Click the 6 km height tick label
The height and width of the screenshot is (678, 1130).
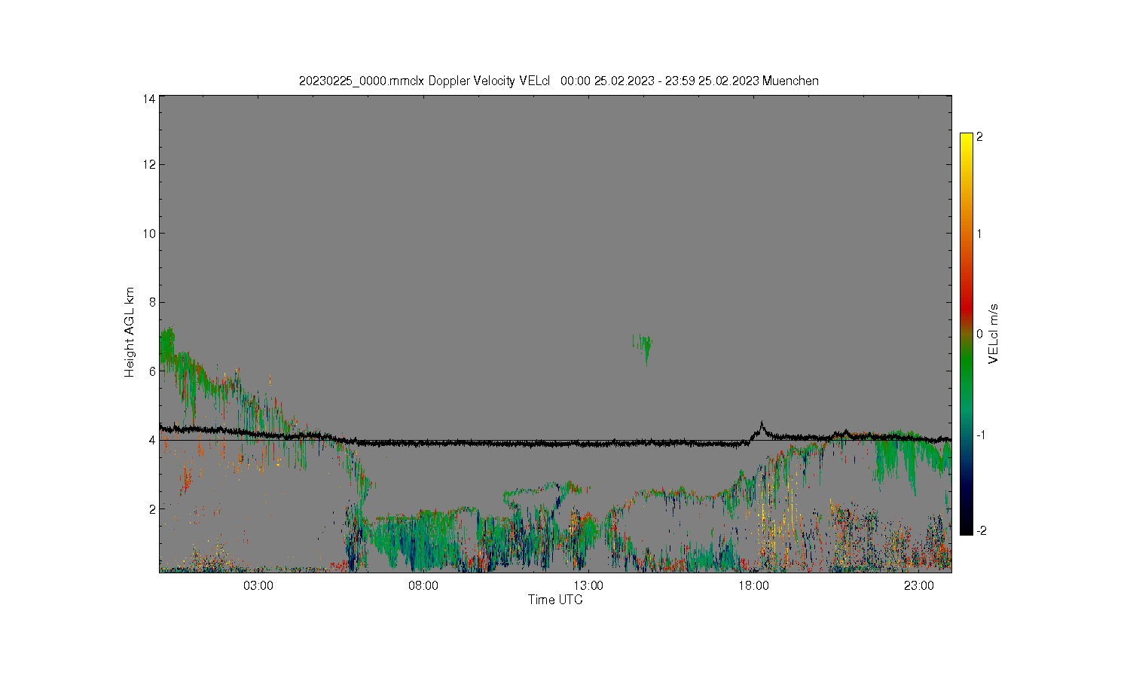click(x=152, y=371)
